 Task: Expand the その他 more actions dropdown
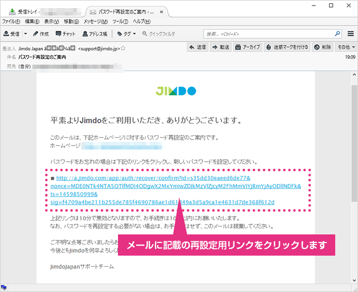pyautogui.click(x=346, y=47)
